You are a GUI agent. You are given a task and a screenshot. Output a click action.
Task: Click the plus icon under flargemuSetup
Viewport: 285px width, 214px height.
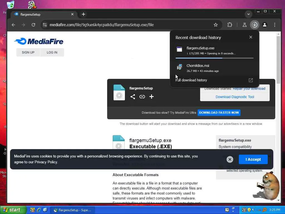point(151,97)
